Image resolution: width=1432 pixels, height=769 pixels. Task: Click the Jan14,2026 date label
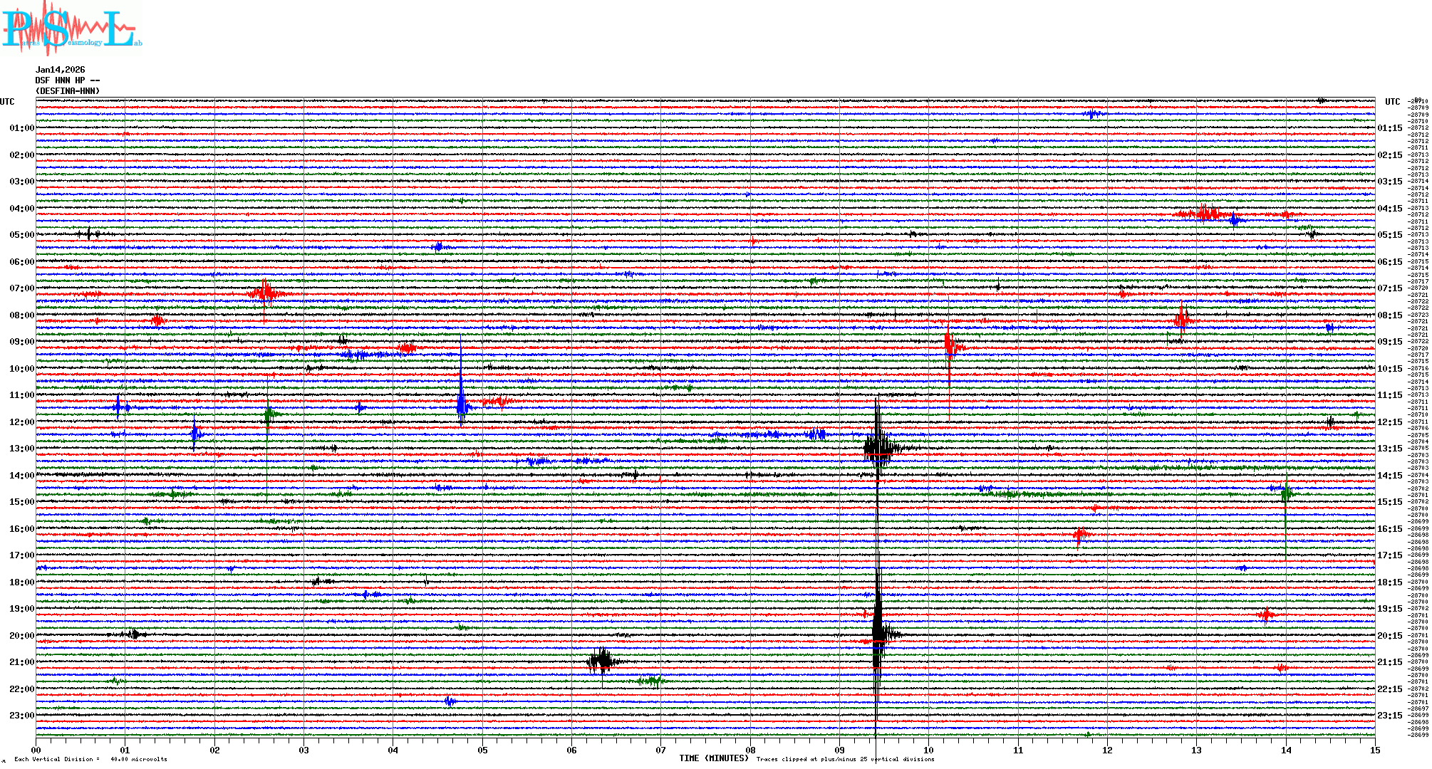click(60, 70)
